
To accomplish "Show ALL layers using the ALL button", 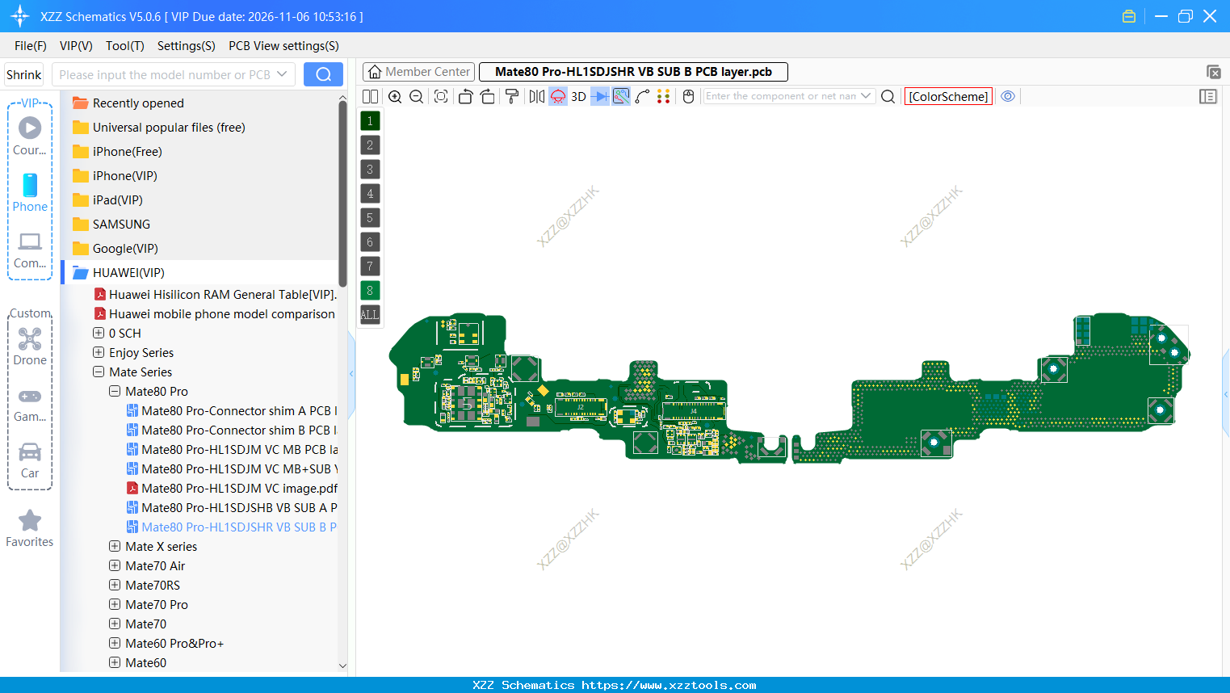I will pyautogui.click(x=369, y=314).
